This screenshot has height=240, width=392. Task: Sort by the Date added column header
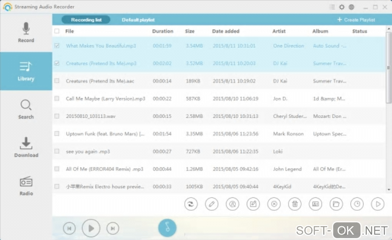tap(226, 31)
